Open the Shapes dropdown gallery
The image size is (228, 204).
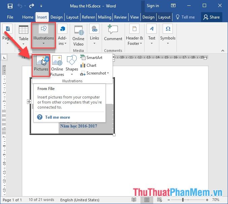72,65
